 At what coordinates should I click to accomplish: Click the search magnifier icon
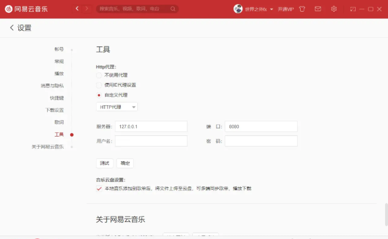[x=173, y=9]
